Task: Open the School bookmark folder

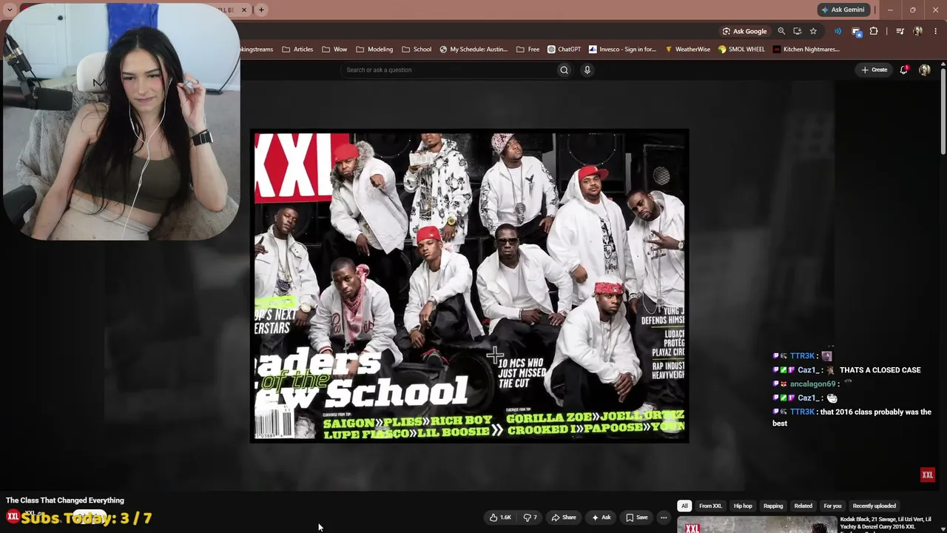Action: click(417, 50)
